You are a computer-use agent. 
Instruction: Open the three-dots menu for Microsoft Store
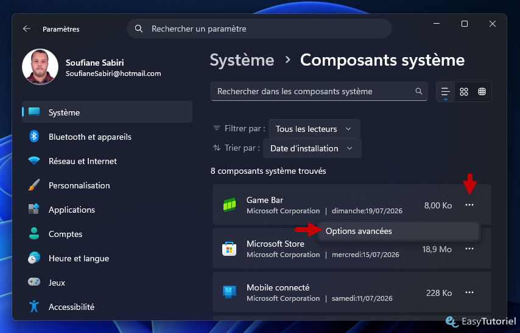[469, 249]
